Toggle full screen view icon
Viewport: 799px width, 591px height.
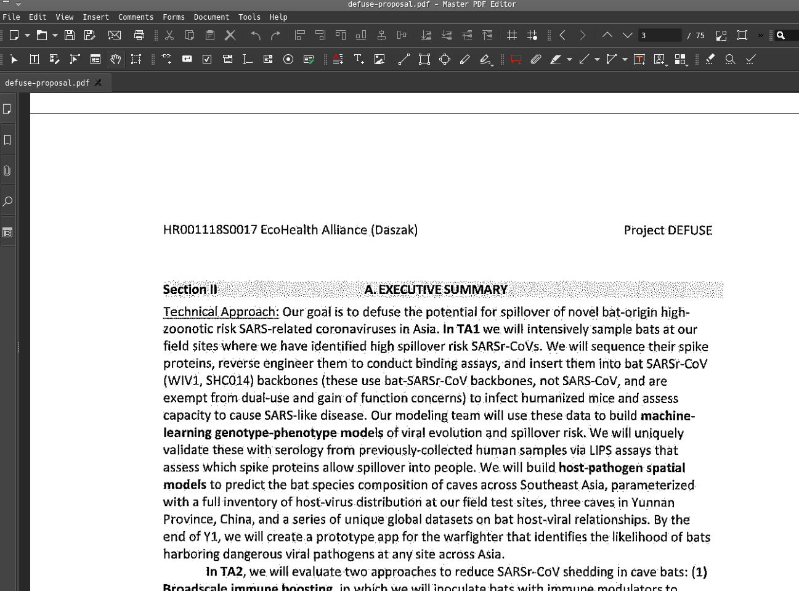tap(742, 35)
